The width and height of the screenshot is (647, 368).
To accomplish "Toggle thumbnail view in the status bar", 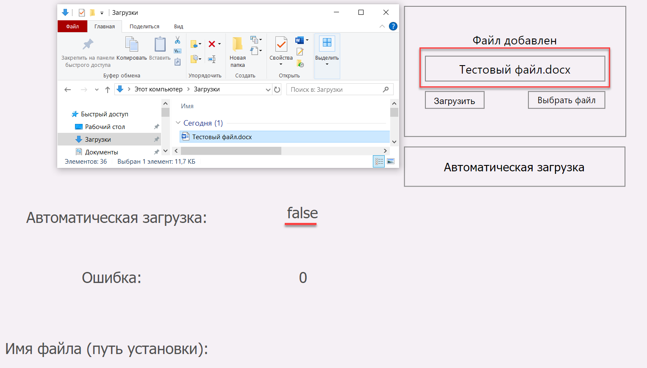I will pos(390,161).
